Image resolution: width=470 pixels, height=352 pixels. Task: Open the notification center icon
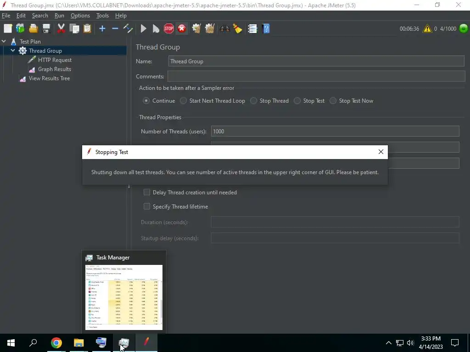[455, 343]
